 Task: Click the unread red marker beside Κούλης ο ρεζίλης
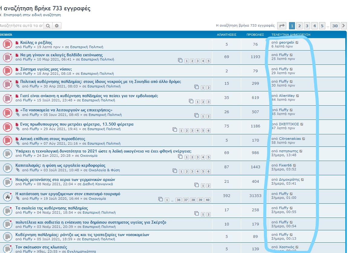[x=17, y=43]
